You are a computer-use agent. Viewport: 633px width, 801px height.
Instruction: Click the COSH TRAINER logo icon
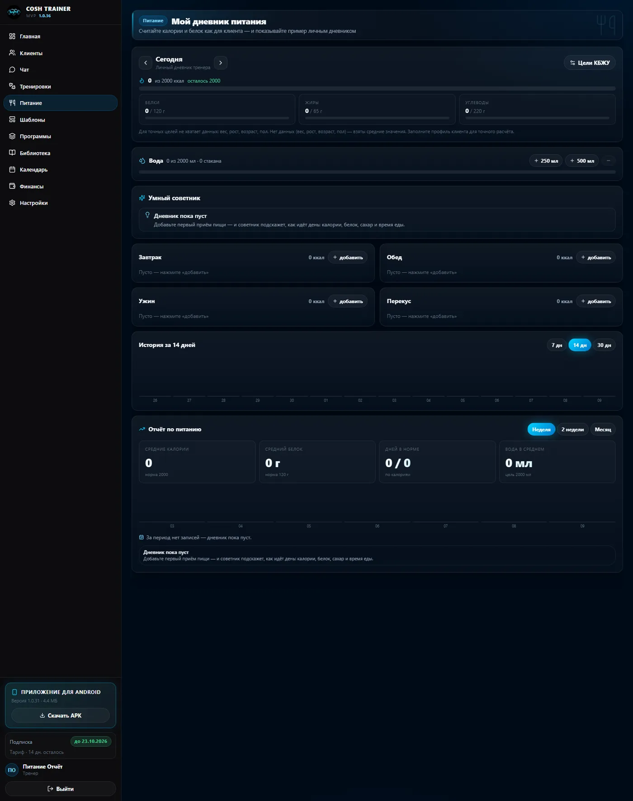(x=14, y=12)
